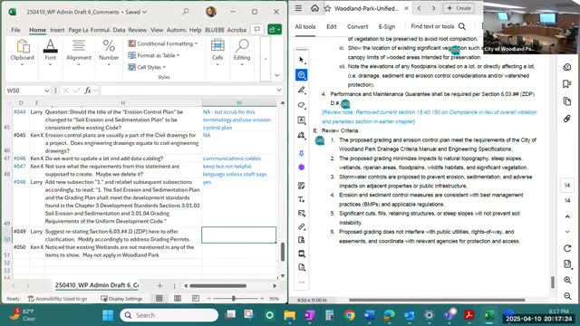Choose the Acrobat freehand draw tool
580x326 pixels.
point(302,105)
